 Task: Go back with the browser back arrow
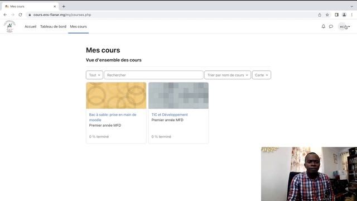[x=5, y=15]
